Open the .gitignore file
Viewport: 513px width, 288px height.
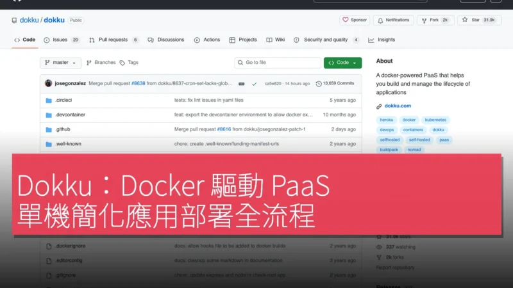click(x=65, y=275)
